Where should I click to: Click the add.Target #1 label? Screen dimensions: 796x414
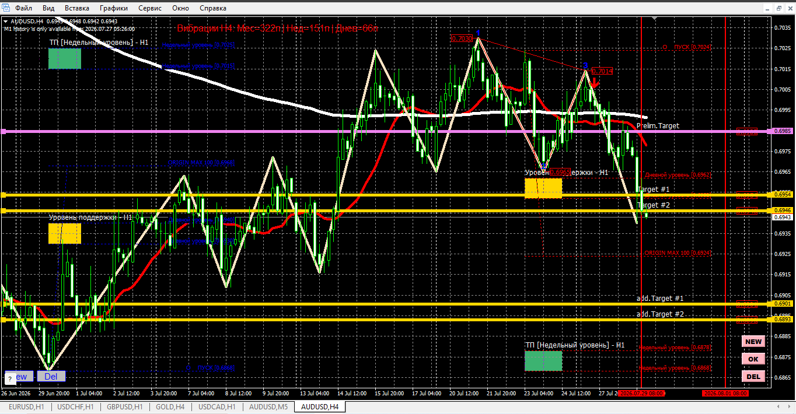point(660,299)
